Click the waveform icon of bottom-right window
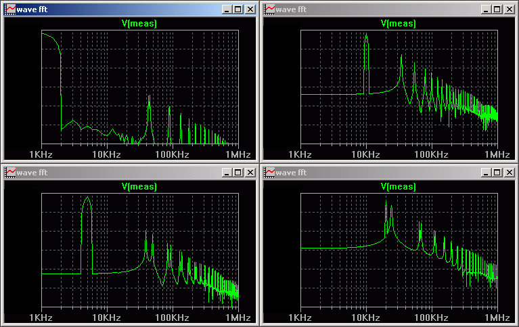 pos(269,172)
